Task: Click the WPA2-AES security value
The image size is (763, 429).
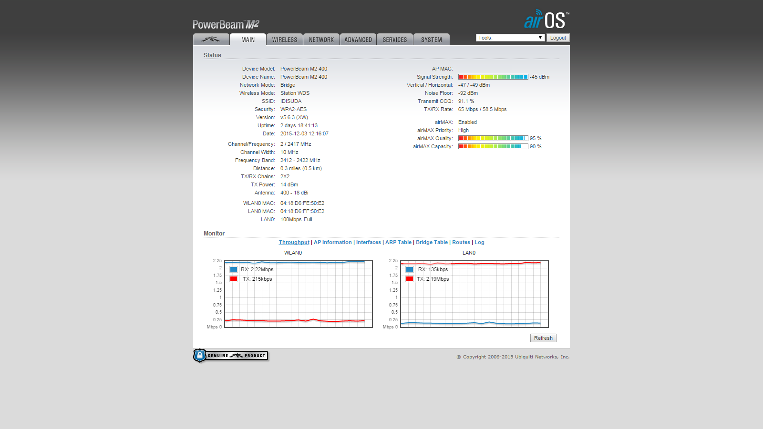Action: [293, 109]
